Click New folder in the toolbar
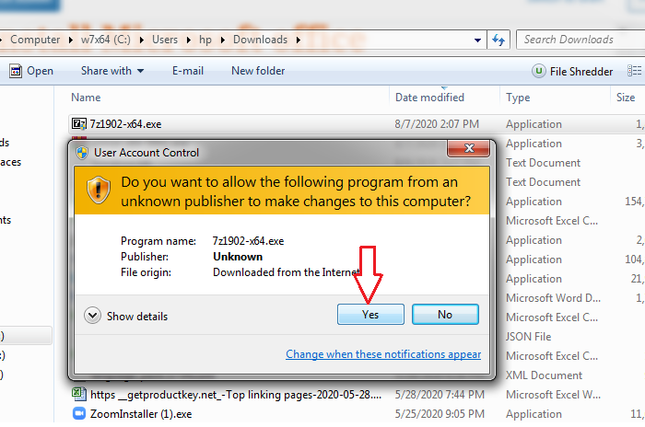The height and width of the screenshot is (427, 645). click(x=256, y=71)
